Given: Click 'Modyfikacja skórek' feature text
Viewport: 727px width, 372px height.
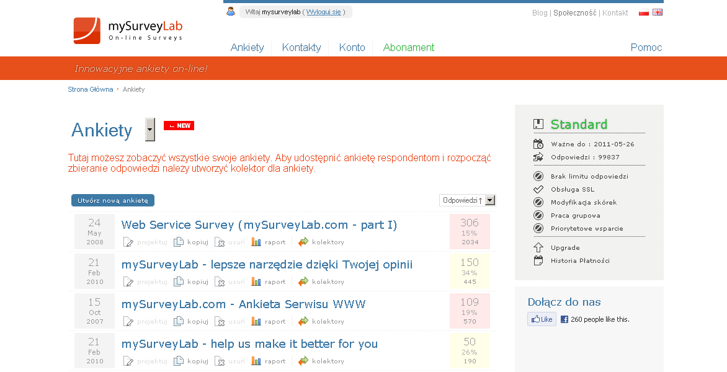Looking at the screenshot, I should point(584,203).
